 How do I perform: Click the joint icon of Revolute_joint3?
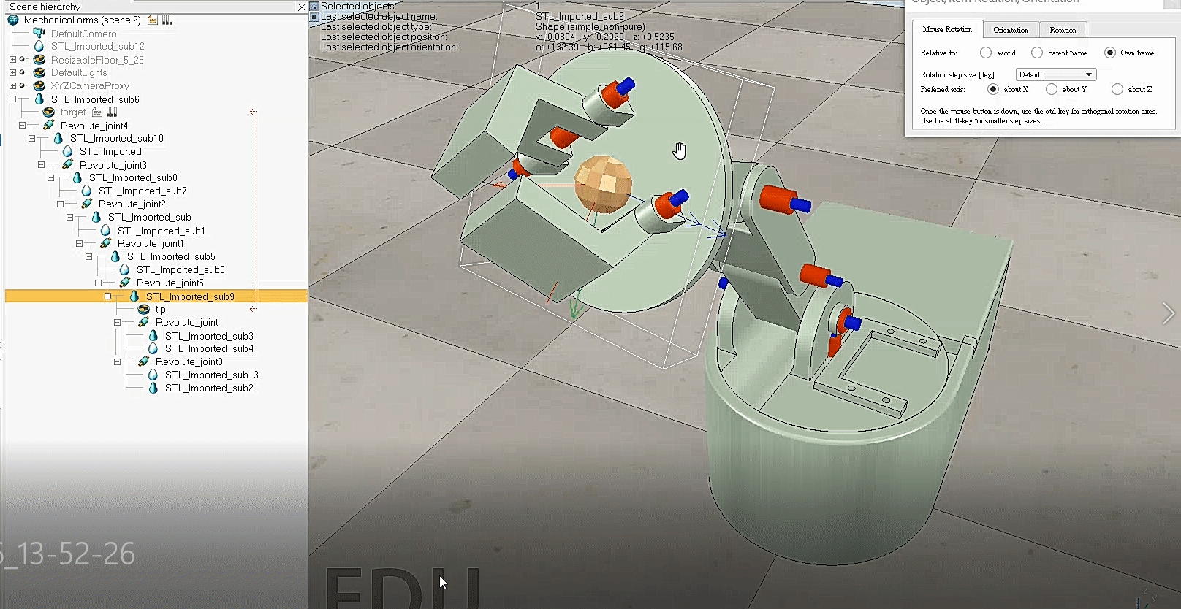pos(68,165)
